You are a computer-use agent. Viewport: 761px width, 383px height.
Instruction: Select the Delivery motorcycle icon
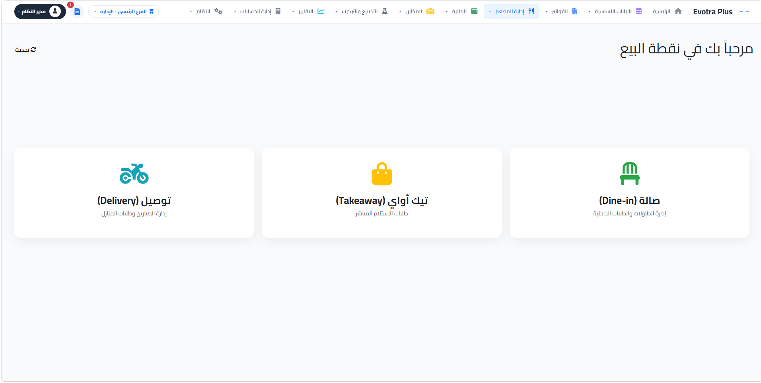(134, 174)
